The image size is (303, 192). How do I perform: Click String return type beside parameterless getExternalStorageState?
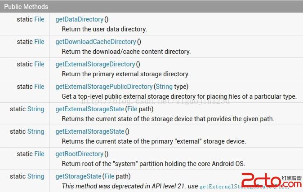tap(36, 131)
